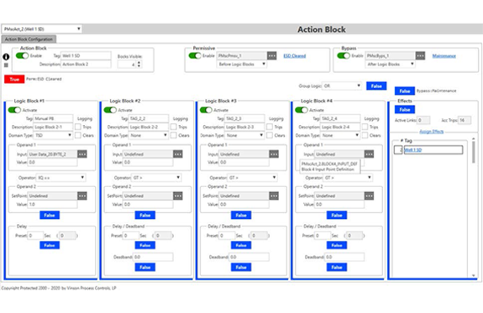This screenshot has height=313, width=483.
Task: Browse Logic Block #2 SetPoint ellipsis button
Action: pos(178,196)
